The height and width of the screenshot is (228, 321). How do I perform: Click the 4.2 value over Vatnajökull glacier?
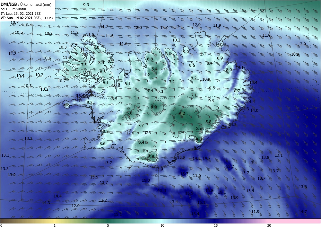click(182, 114)
